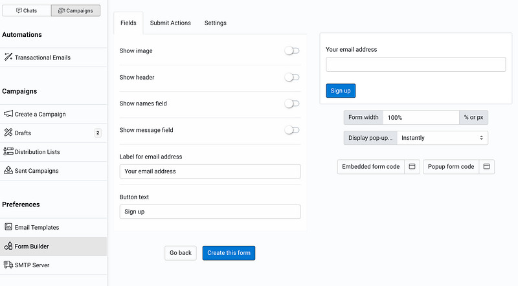Click the Drafts pencil-ruler icon
Screen dimensions: 518x286
click(x=8, y=133)
